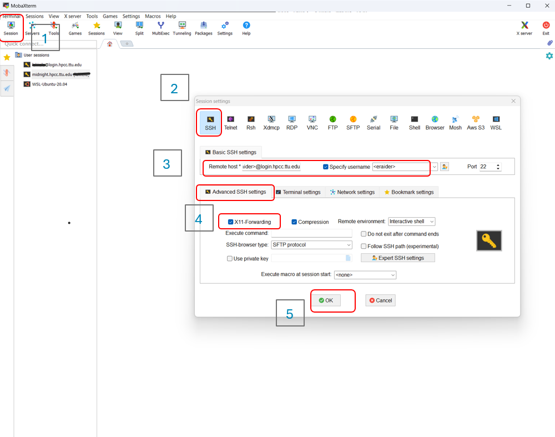Select VNC session type
Screen dimensions: 555x437
312,123
